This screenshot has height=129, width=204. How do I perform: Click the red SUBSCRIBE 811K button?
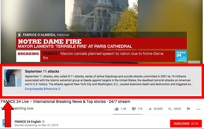186,124
